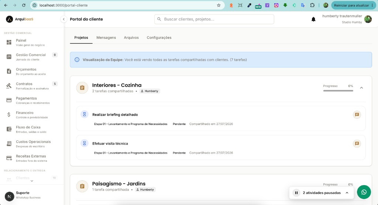Click the Humberty tag on Paisagismo - Jardins
Screen dimensions: 378x205
(145, 190)
